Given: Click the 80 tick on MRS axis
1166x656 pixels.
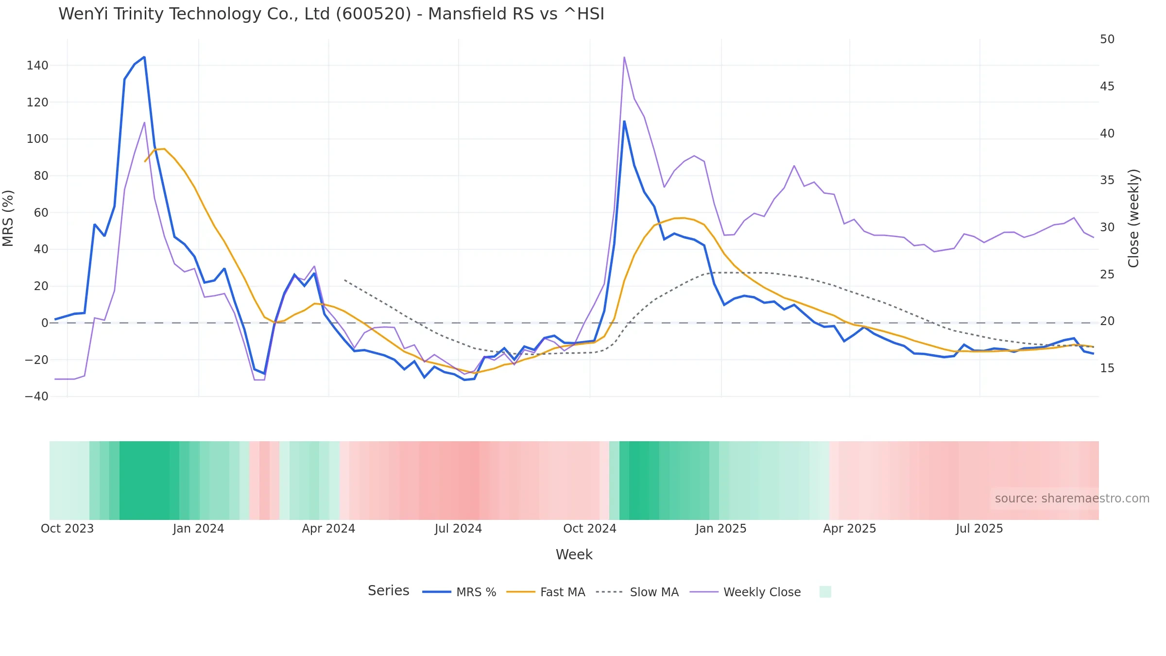Looking at the screenshot, I should [x=41, y=176].
